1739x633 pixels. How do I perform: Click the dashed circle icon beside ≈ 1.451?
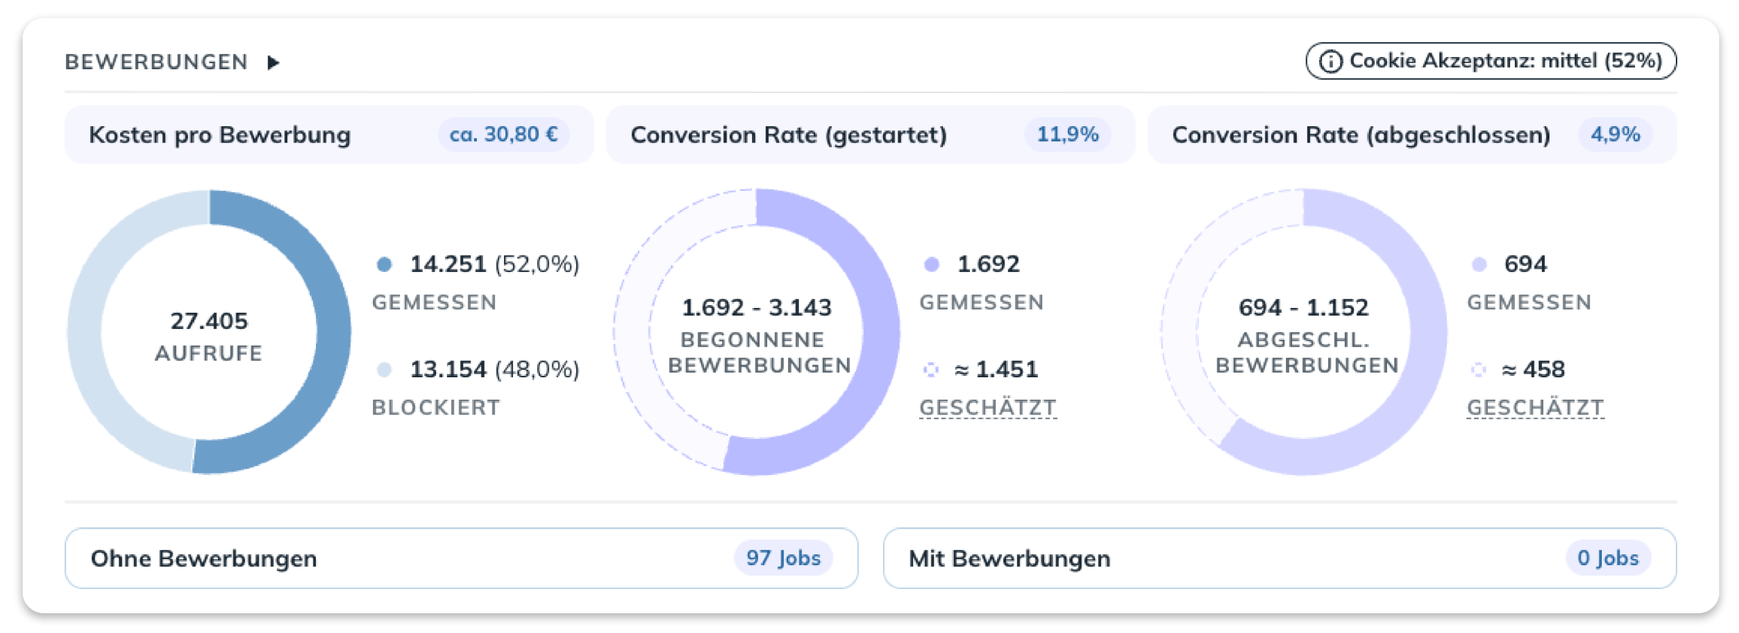pos(932,370)
